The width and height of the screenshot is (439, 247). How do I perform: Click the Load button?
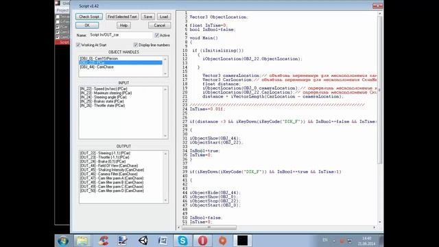164,16
